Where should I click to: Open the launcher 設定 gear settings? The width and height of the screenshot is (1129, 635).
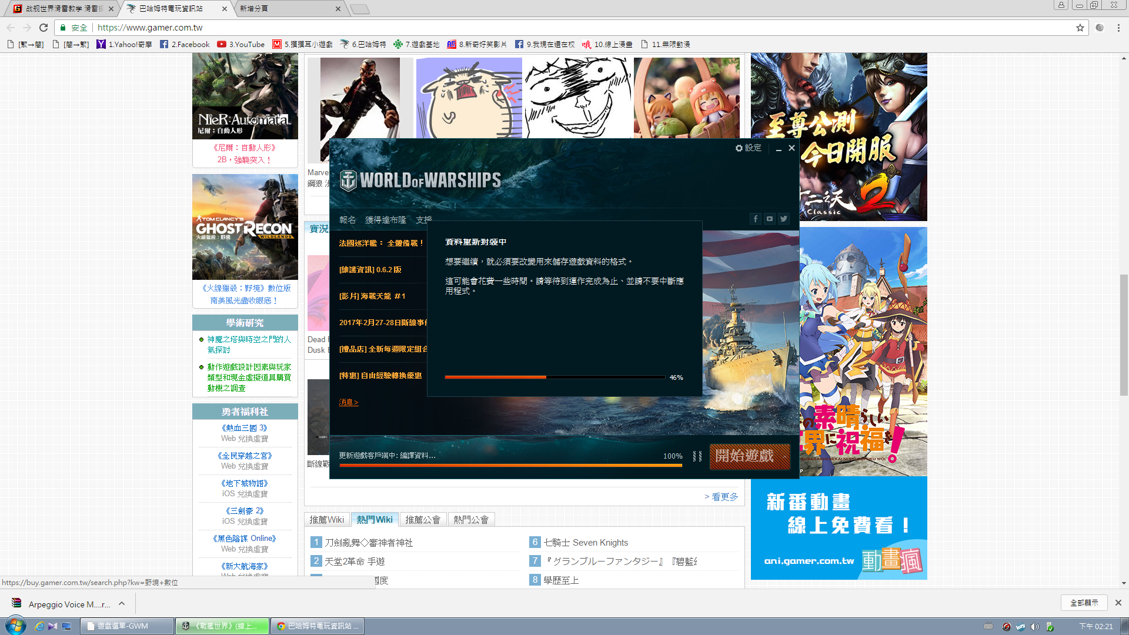748,148
